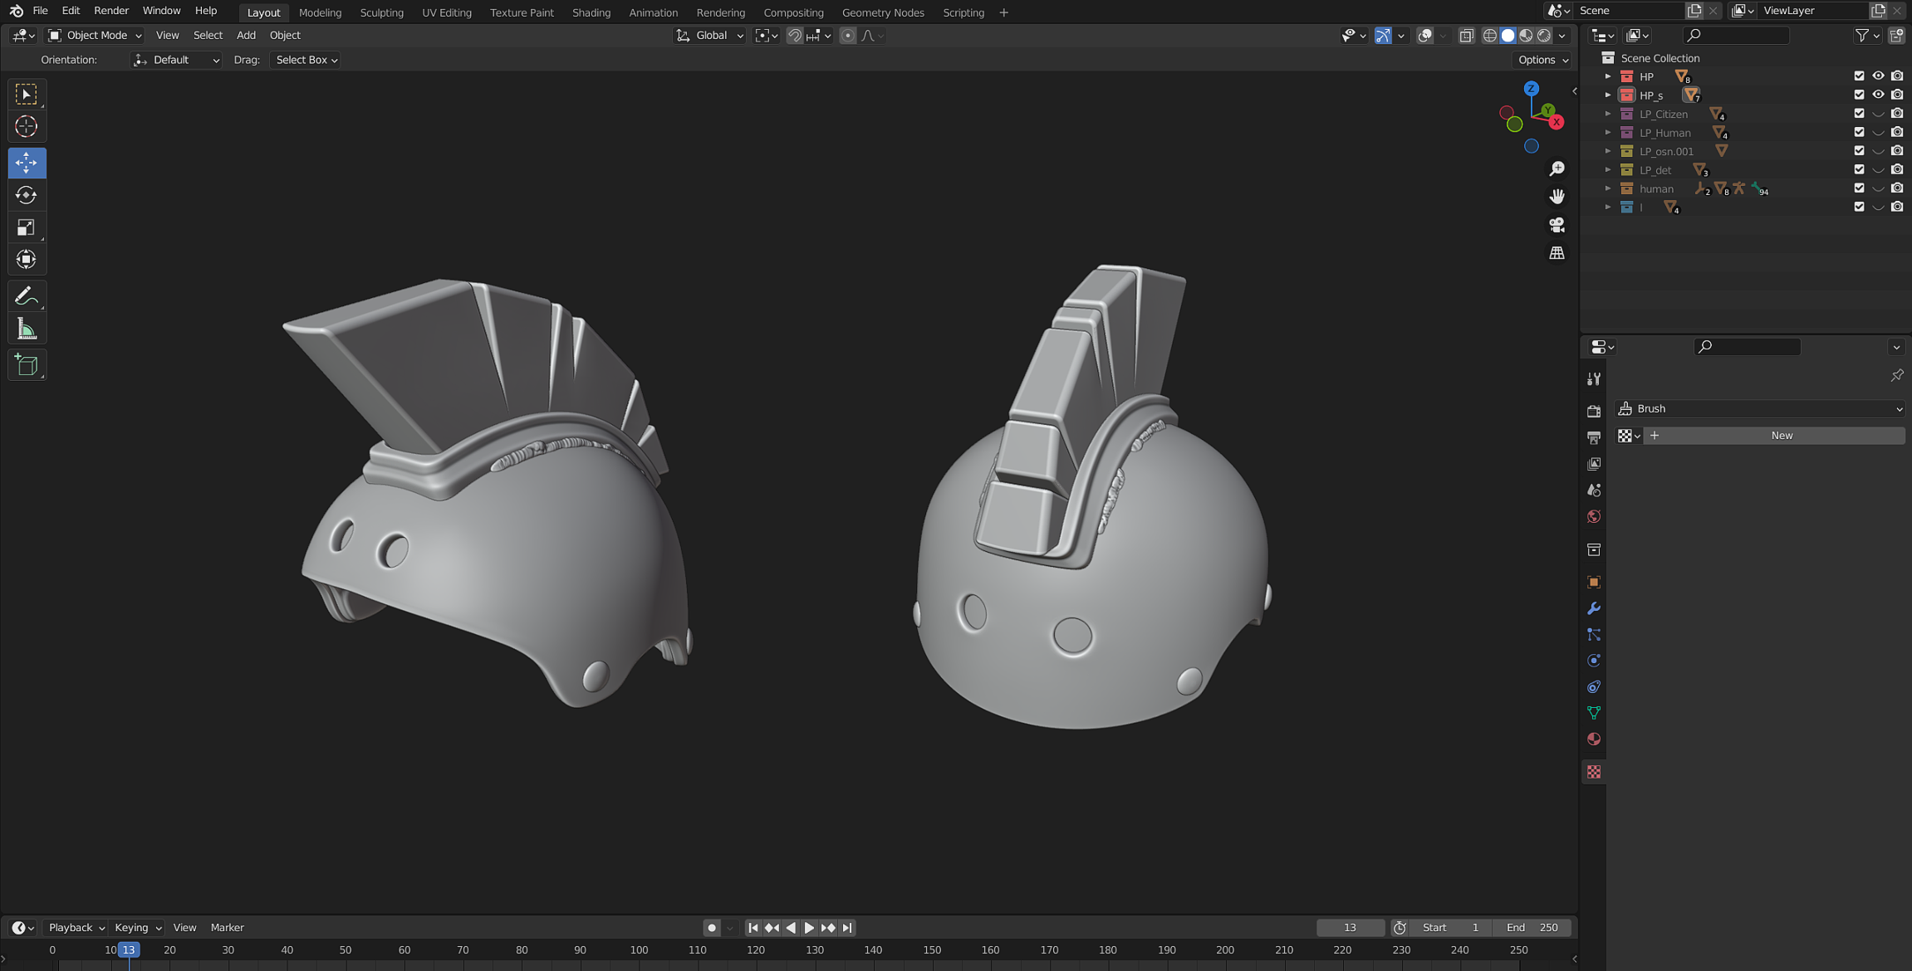Activate the Annotate pencil tool
The width and height of the screenshot is (1912, 971).
click(27, 296)
